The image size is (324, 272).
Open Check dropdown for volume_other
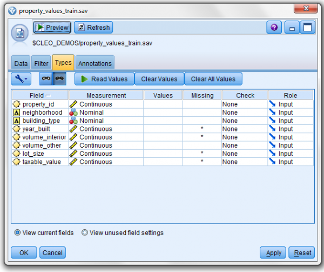coord(245,145)
